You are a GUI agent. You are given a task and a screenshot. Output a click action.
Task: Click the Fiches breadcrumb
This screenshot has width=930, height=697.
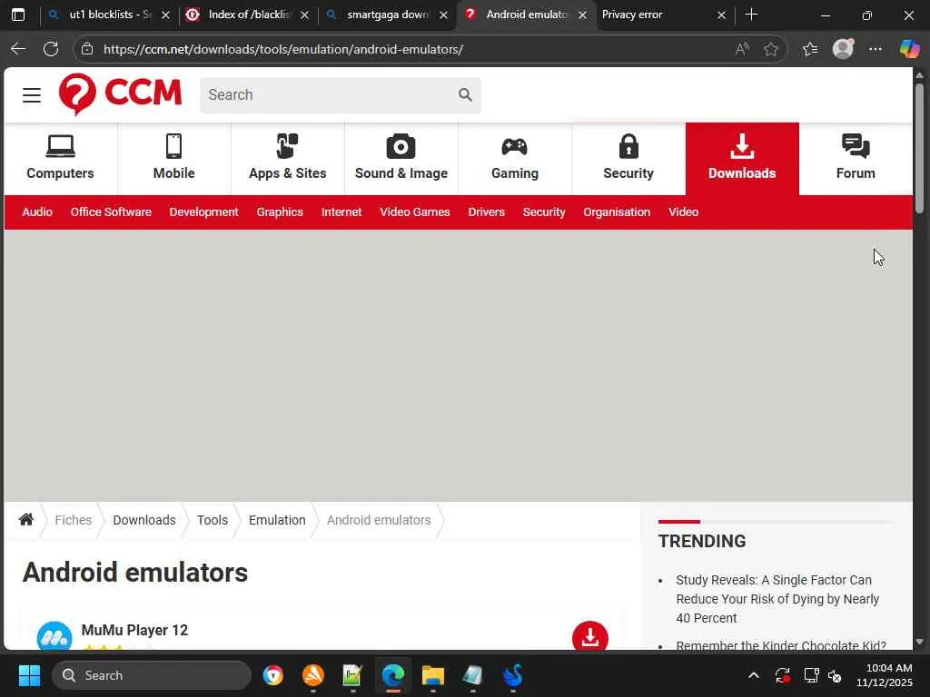click(x=73, y=520)
